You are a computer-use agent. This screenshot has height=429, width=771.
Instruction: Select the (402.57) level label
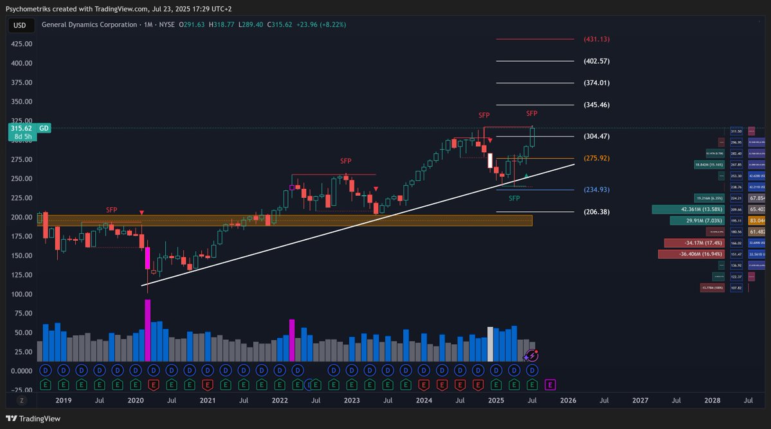(x=597, y=62)
